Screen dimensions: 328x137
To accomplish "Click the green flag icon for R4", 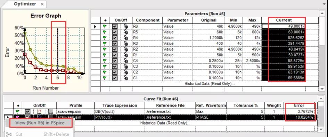I will coord(105,38).
